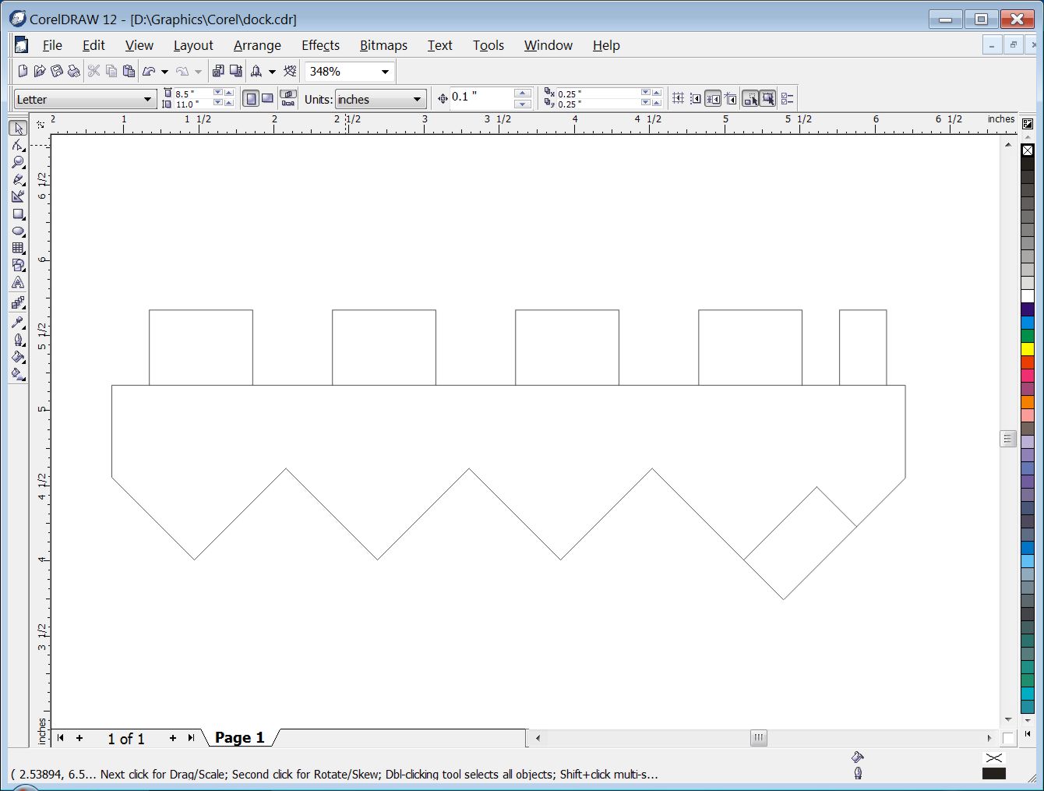Choose the Ellipse tool
This screenshot has height=791, width=1044.
click(x=18, y=231)
